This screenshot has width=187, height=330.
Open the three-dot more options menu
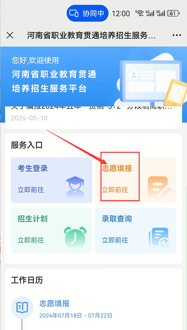(x=177, y=36)
